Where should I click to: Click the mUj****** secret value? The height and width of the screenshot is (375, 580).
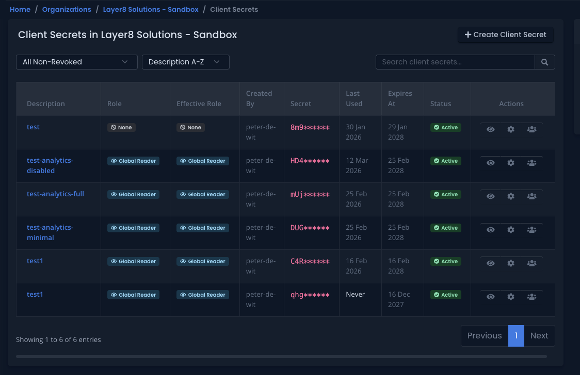310,195
